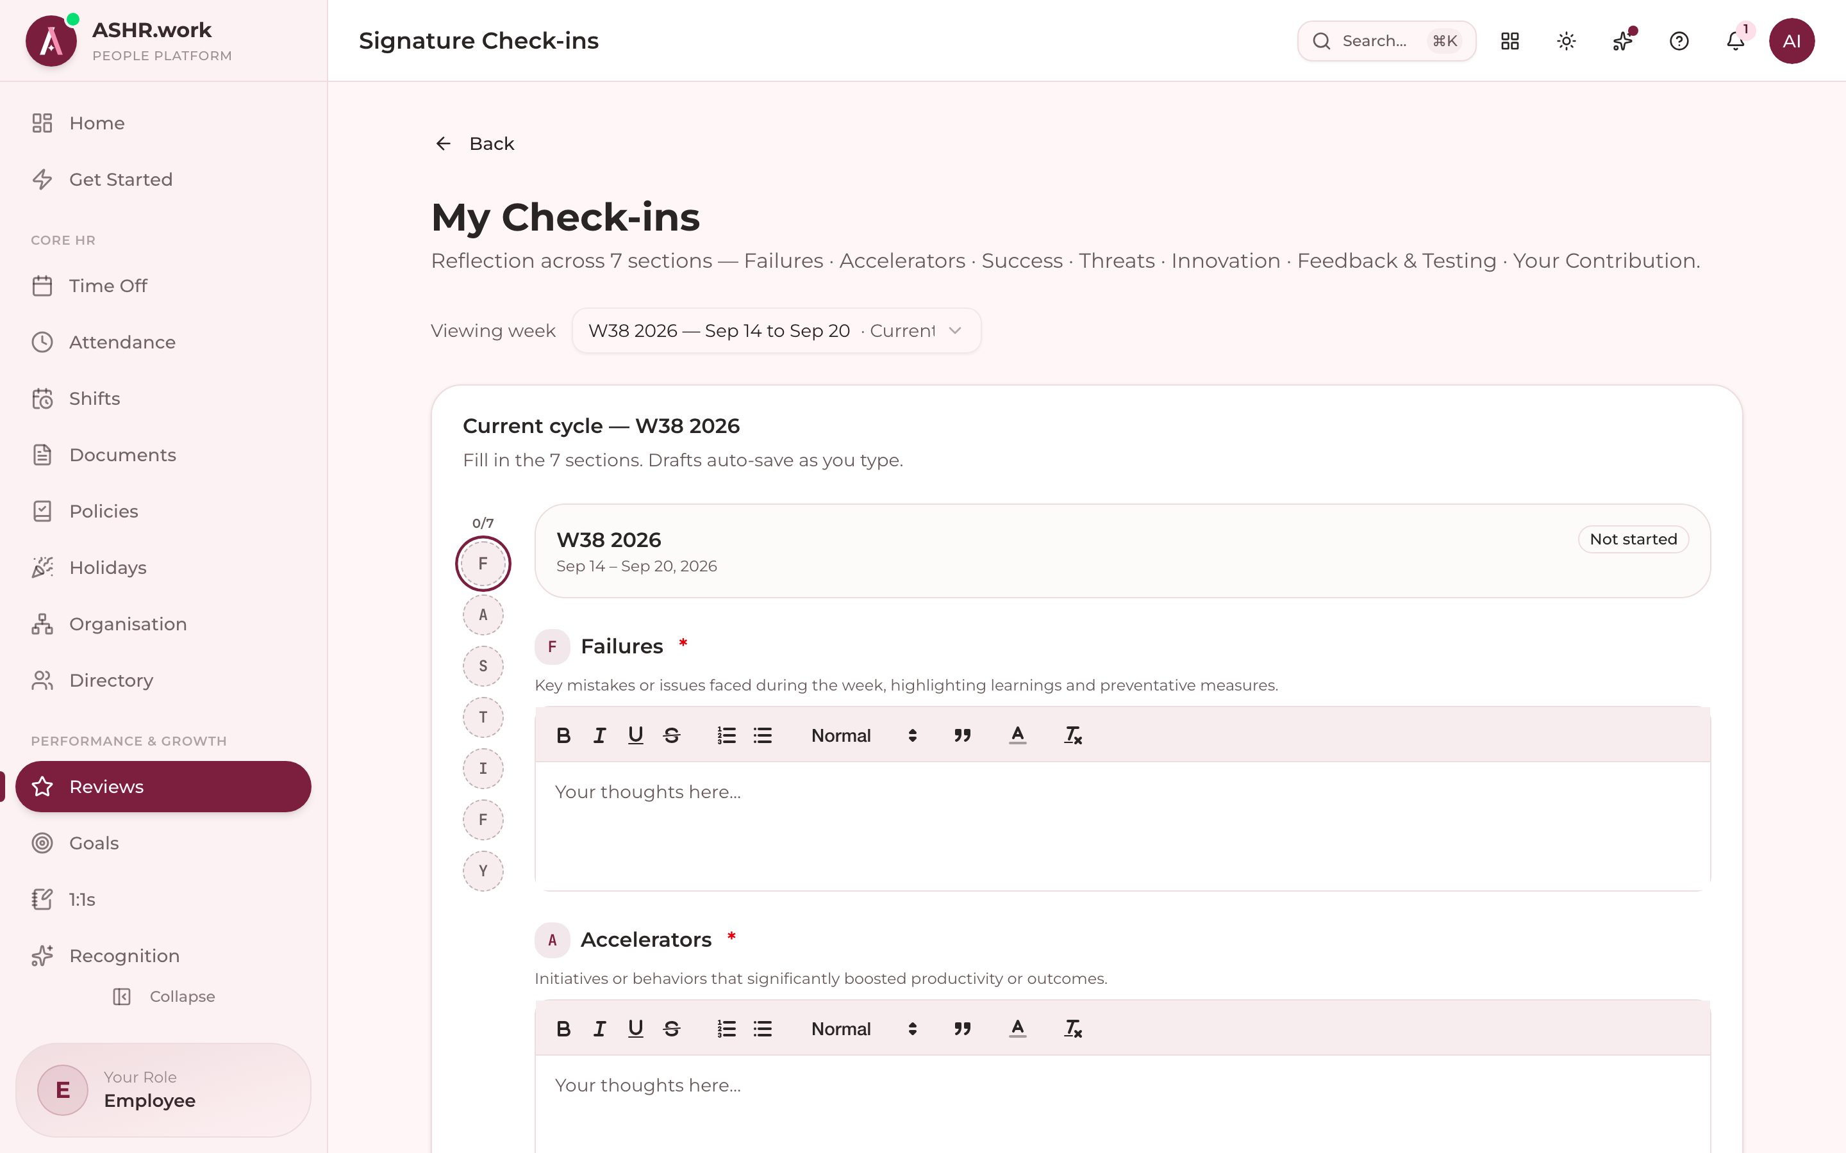1846x1153 pixels.
Task: Open the Viewing week dropdown
Action: [776, 330]
